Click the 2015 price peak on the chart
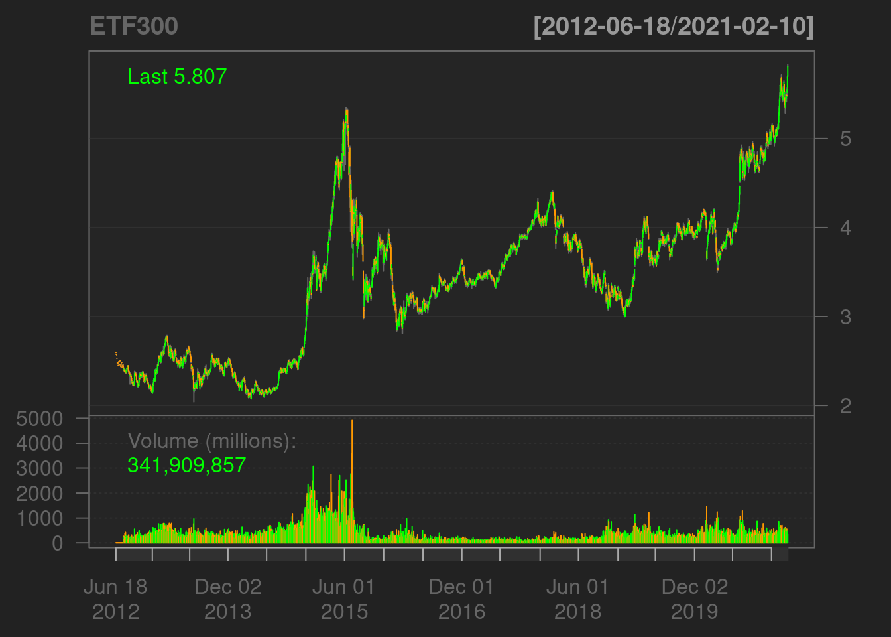The width and height of the screenshot is (891, 637). click(346, 110)
